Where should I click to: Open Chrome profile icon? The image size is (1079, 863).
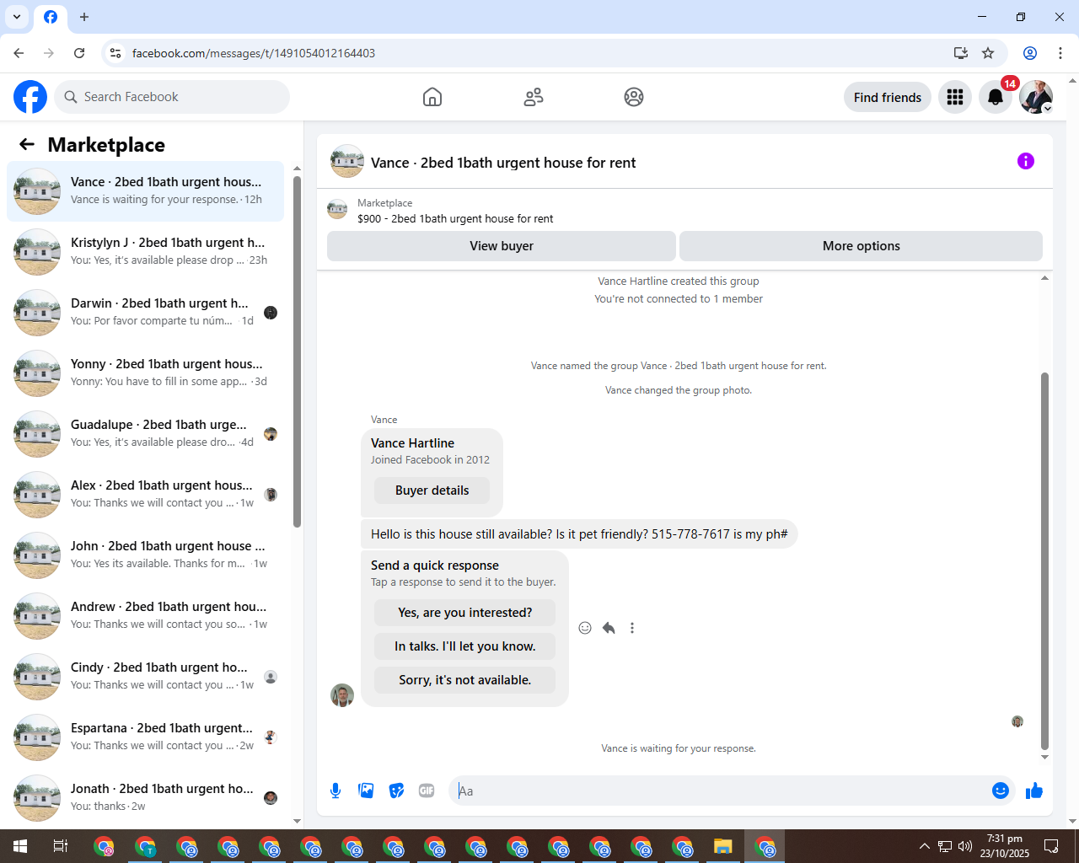click(x=1030, y=53)
